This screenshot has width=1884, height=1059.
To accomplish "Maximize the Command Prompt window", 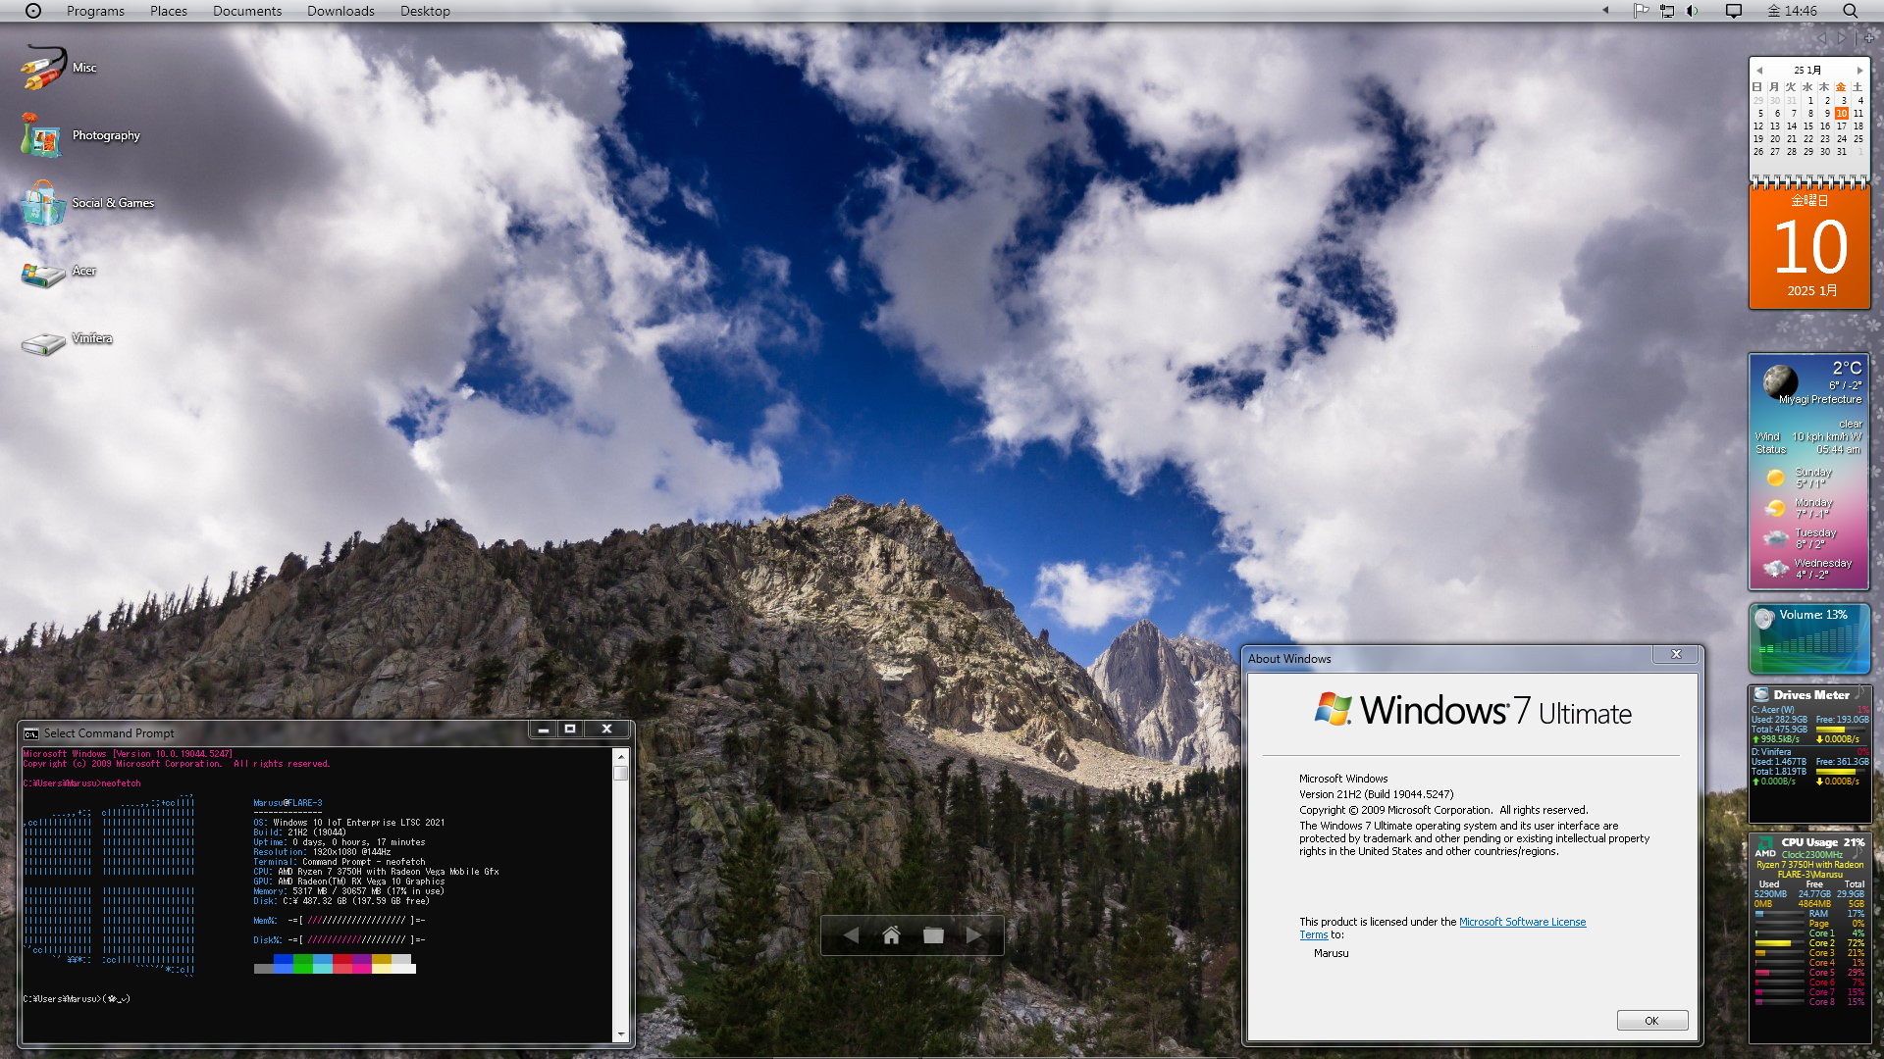I will (x=570, y=729).
